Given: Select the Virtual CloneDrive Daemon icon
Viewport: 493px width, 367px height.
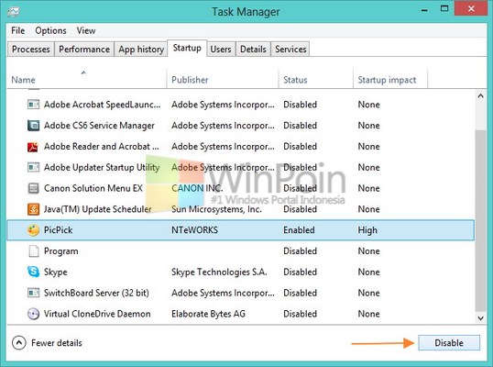Looking at the screenshot, I should [x=33, y=314].
